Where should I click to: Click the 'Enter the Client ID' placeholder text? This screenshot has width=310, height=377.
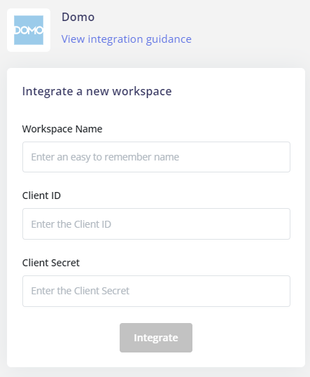pos(71,224)
